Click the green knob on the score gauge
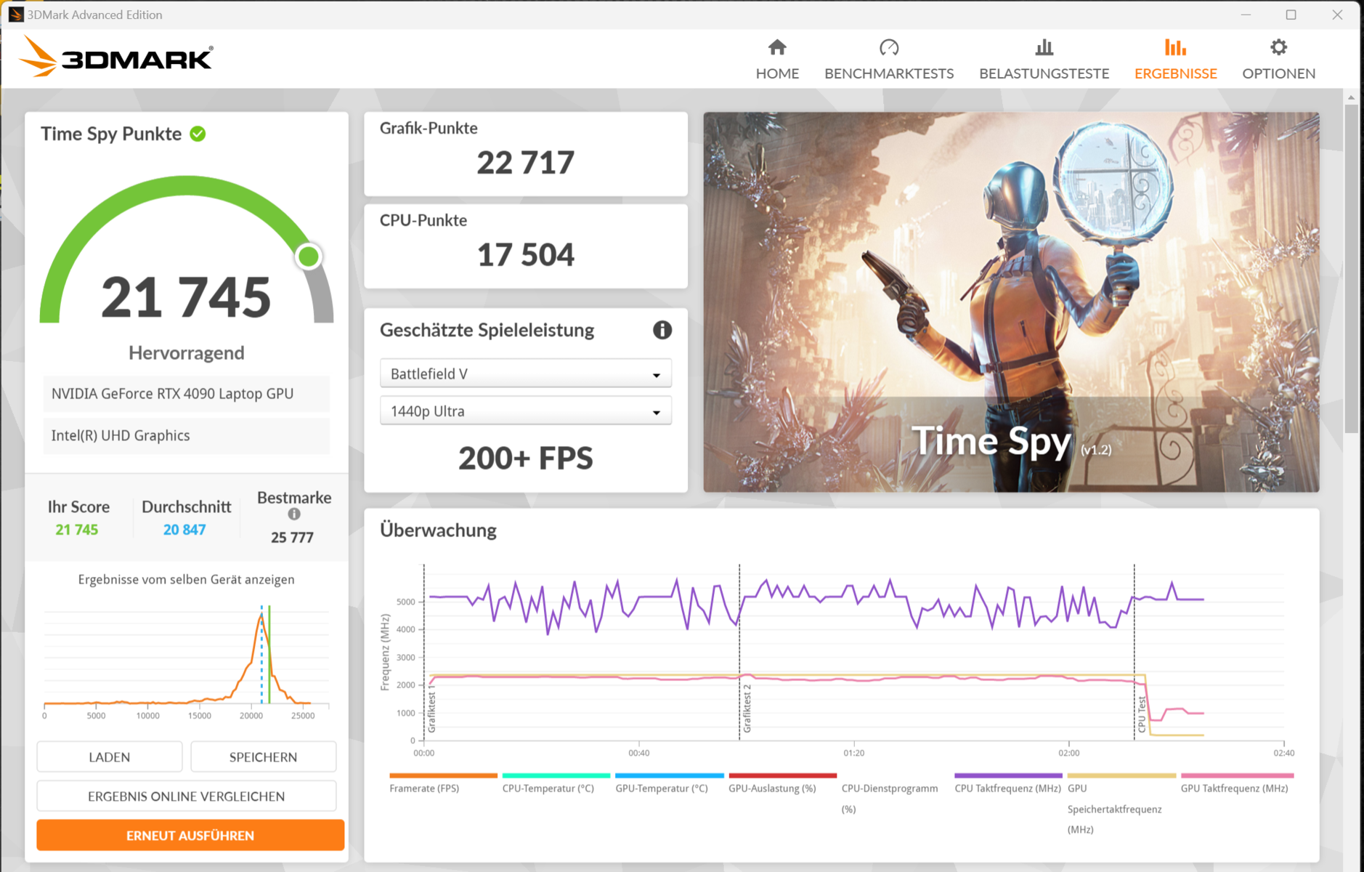1364x872 pixels. 309,257
